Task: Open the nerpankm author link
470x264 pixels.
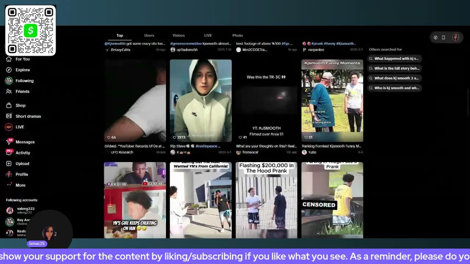Action: (x=316, y=50)
